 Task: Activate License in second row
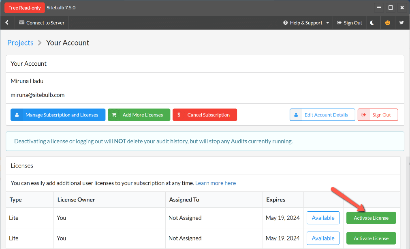pyautogui.click(x=371, y=238)
